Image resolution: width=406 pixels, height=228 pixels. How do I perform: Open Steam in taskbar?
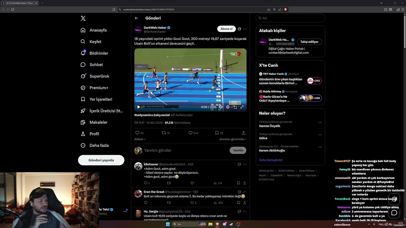(231, 224)
